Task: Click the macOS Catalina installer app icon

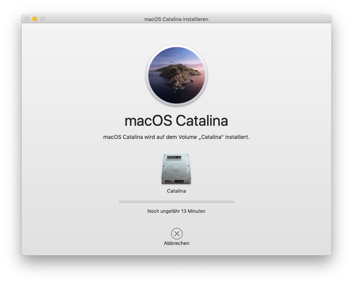Action: (x=176, y=75)
